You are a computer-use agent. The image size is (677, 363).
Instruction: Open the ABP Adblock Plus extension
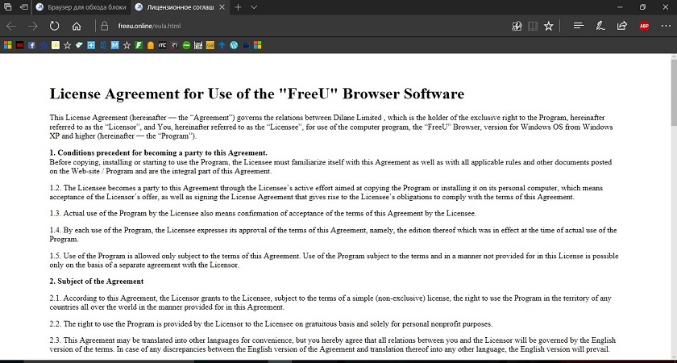[644, 26]
